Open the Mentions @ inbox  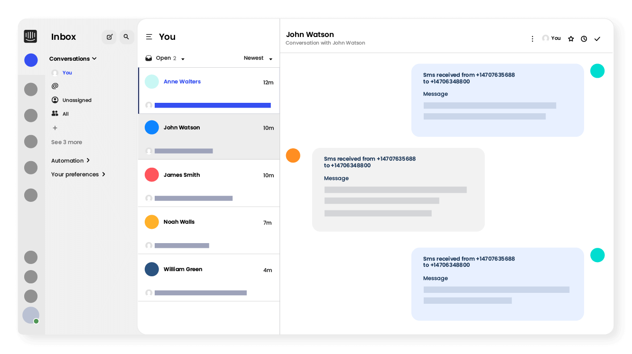click(x=55, y=86)
